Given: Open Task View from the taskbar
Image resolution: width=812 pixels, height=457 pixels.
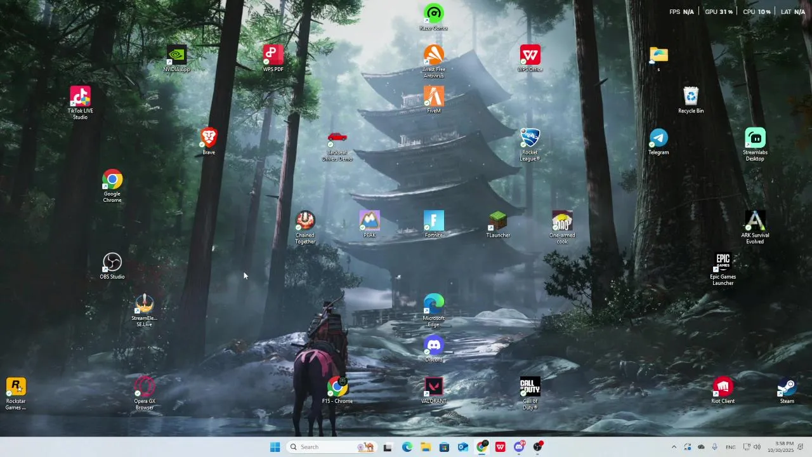Looking at the screenshot, I should (x=388, y=447).
